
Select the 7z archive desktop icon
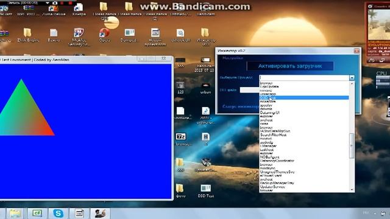(x=181, y=139)
